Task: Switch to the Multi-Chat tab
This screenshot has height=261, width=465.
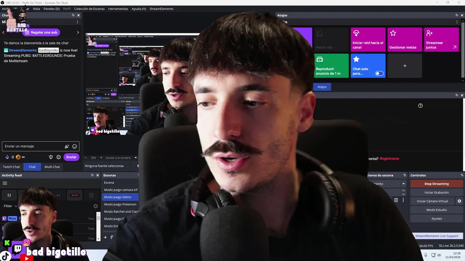Action: point(52,167)
